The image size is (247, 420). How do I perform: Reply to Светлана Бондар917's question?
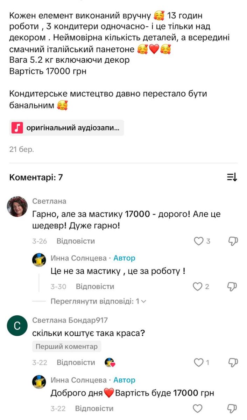76,363
